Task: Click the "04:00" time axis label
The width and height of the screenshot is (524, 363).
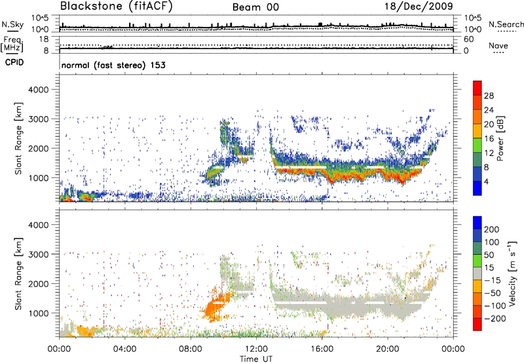Action: click(125, 349)
